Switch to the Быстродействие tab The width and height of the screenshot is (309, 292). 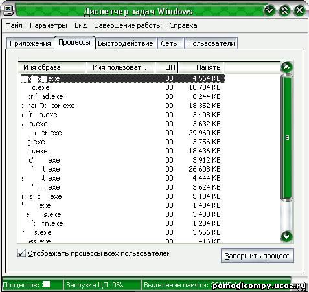(126, 43)
